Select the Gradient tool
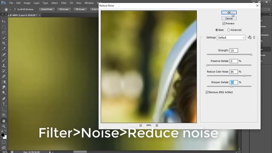Viewport: 272px width, 153px height. pyautogui.click(x=4, y=82)
